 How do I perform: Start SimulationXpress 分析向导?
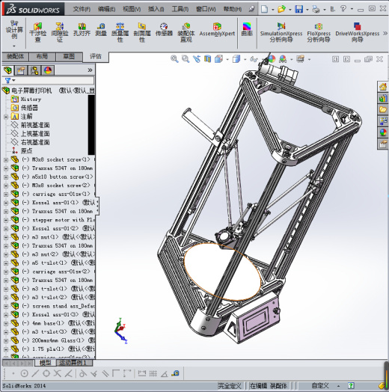click(281, 32)
